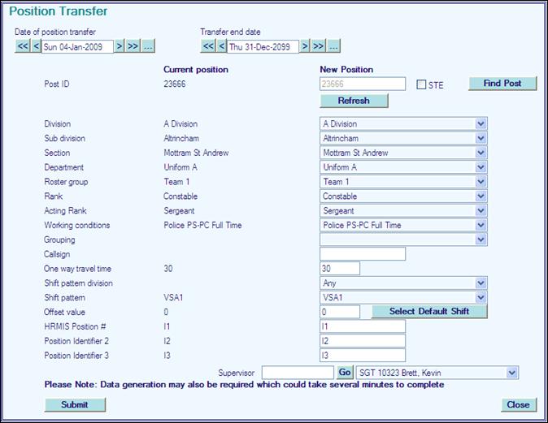Click the Go button beside Supervisor search
548x423 pixels.
tap(345, 372)
